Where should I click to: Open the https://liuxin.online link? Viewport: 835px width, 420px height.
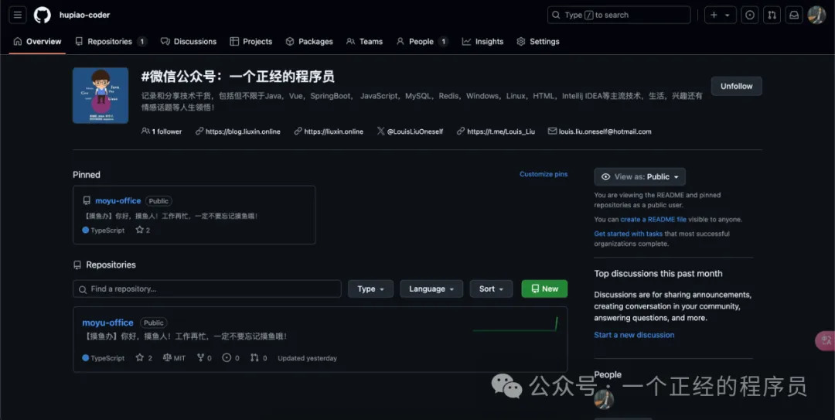click(329, 131)
